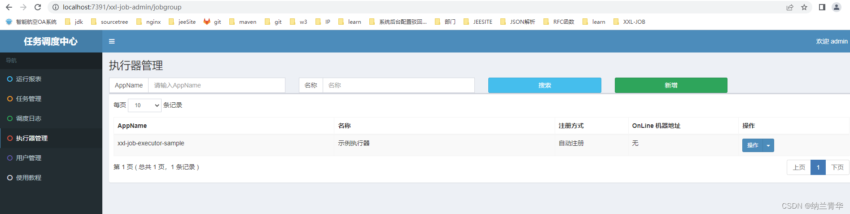Open the 智能航空OA系统 bookmark
Image resolution: width=850 pixels, height=214 pixels.
coord(31,22)
